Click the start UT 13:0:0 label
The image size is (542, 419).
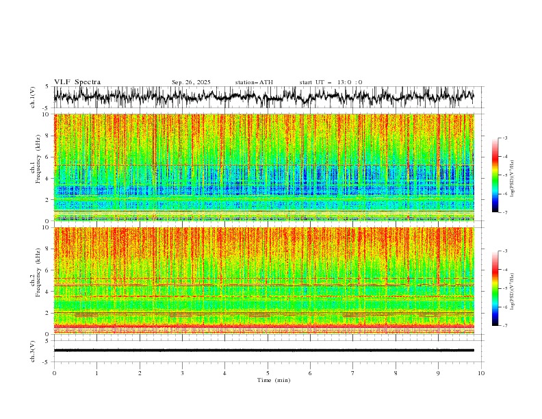pyautogui.click(x=331, y=82)
